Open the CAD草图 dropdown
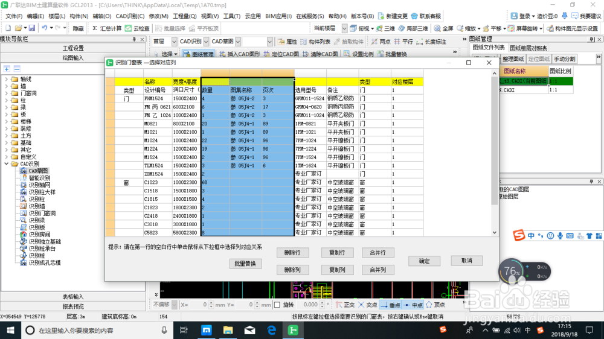 point(238,42)
